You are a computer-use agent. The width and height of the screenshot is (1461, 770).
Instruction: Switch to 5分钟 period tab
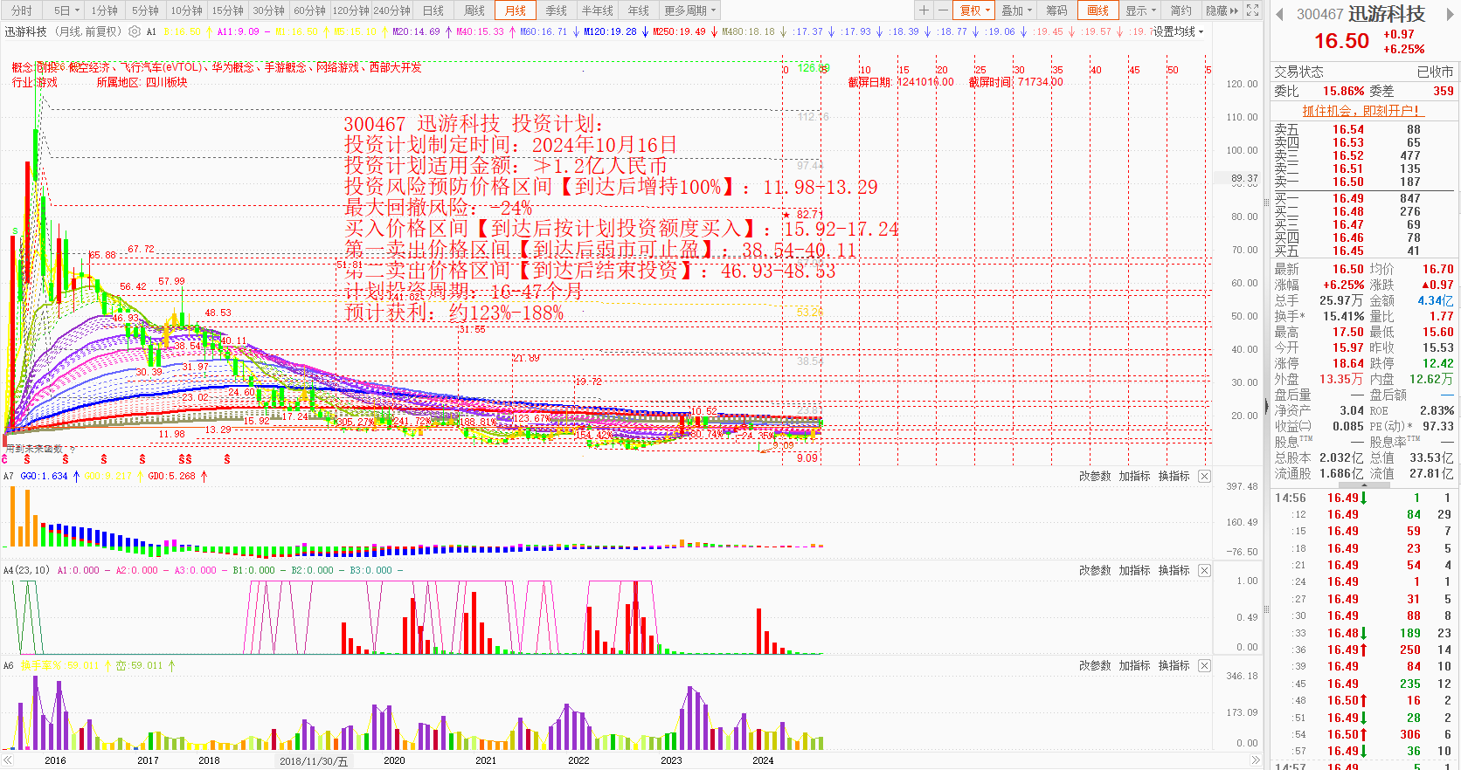pos(145,10)
